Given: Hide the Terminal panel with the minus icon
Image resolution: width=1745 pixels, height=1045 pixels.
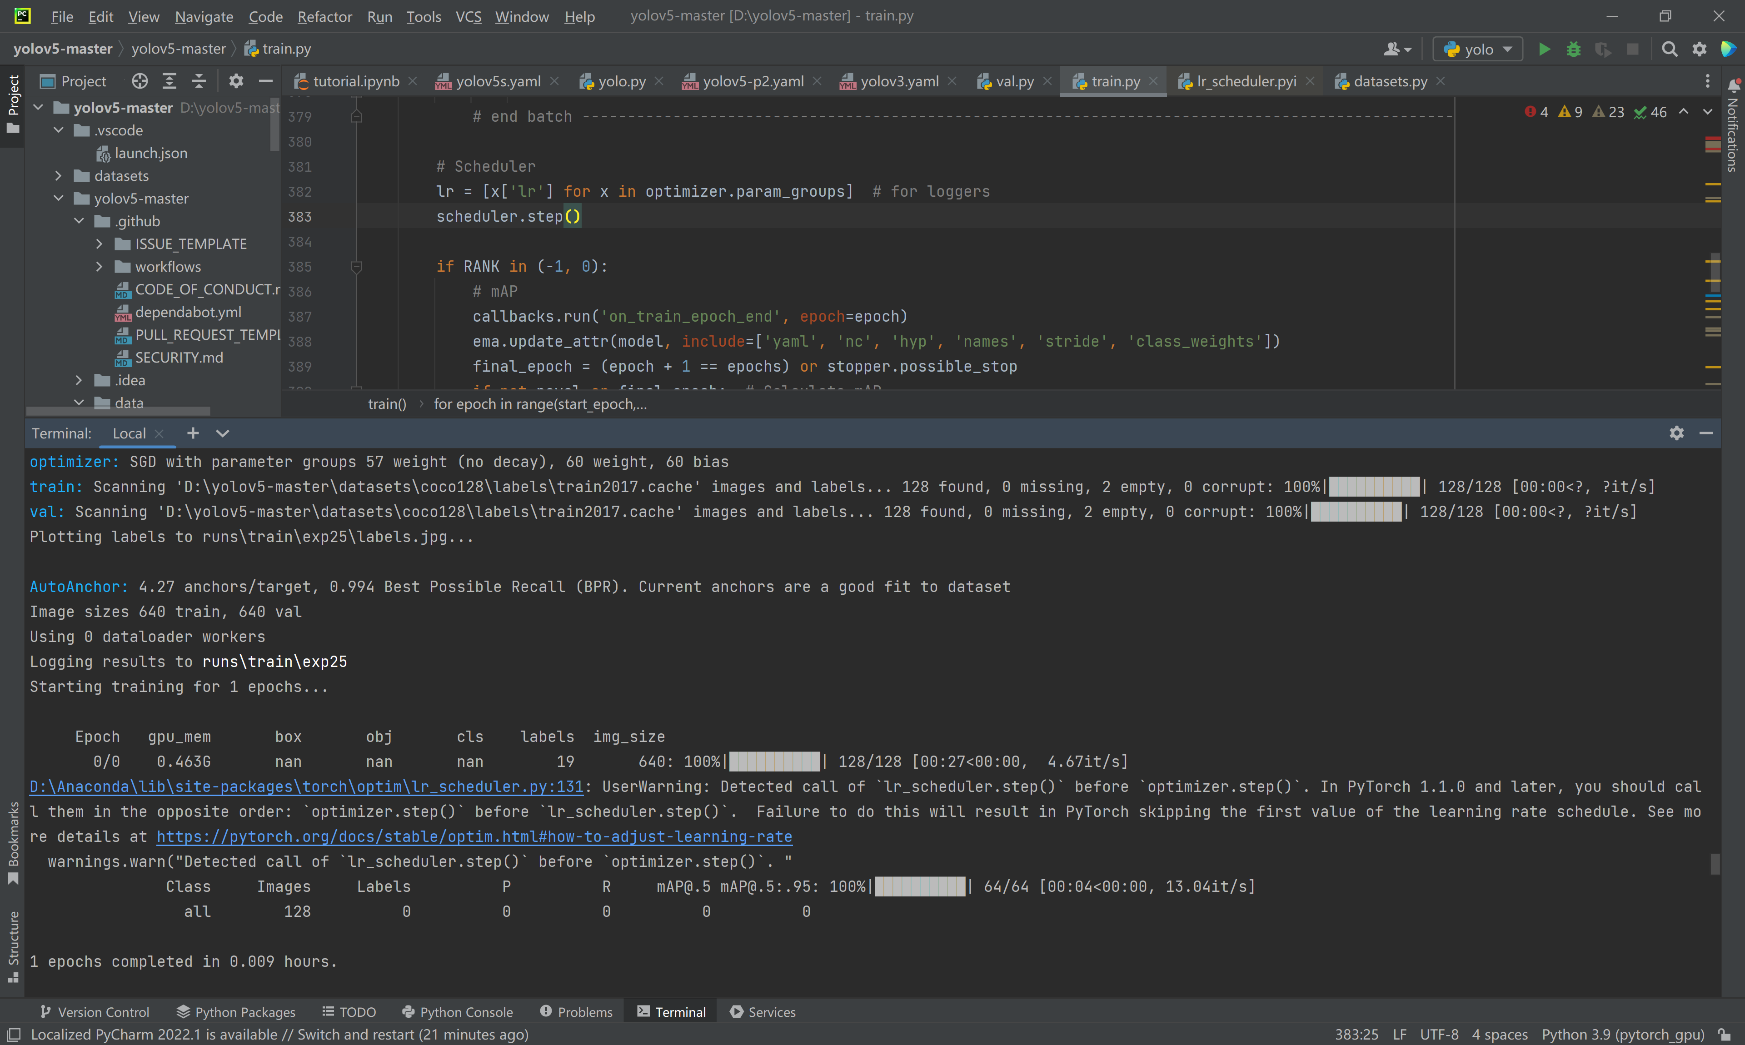Looking at the screenshot, I should (x=1706, y=433).
